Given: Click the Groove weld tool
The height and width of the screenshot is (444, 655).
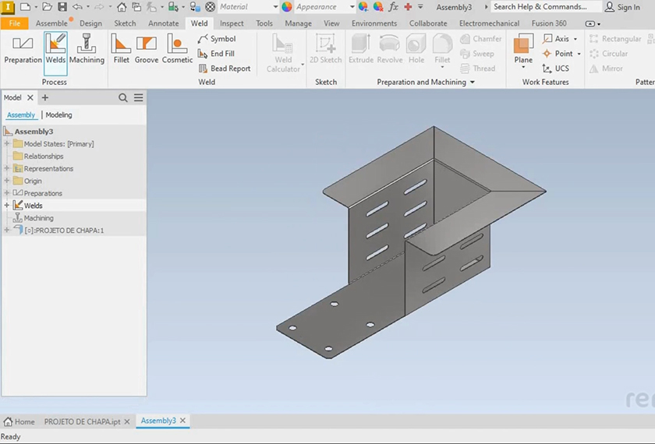Looking at the screenshot, I should click(x=146, y=49).
